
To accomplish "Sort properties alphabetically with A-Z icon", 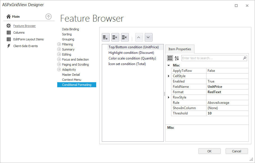I will [x=177, y=58].
